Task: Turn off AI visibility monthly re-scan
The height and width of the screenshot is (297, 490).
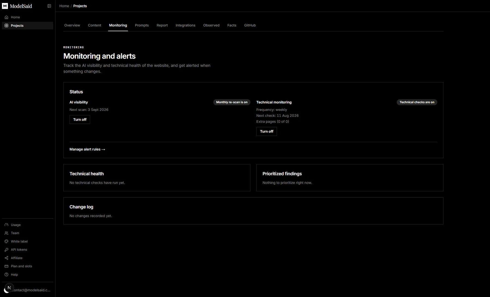Action: click(80, 120)
